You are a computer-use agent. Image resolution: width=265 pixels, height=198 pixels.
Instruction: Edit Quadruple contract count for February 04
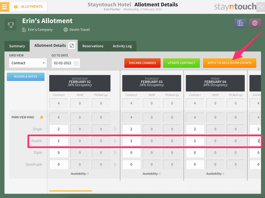(195, 164)
